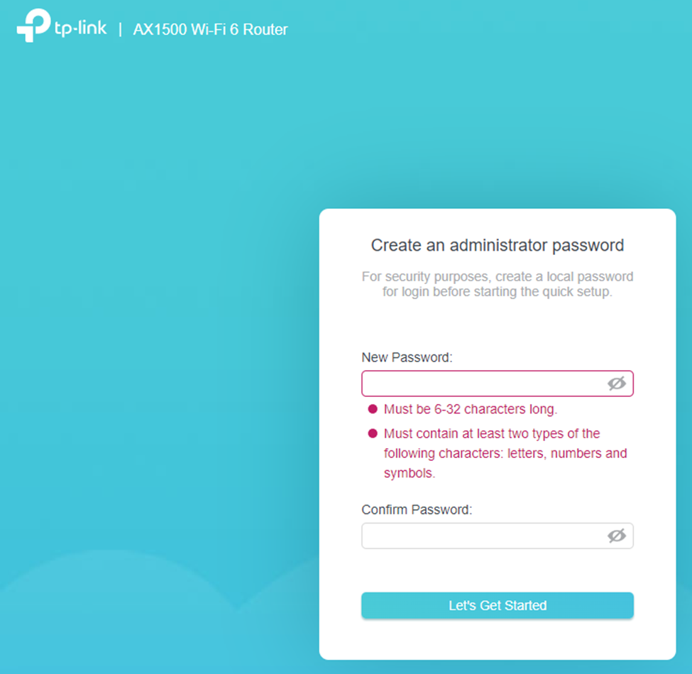Click the Confirm Password label
The image size is (692, 674).
(x=417, y=509)
